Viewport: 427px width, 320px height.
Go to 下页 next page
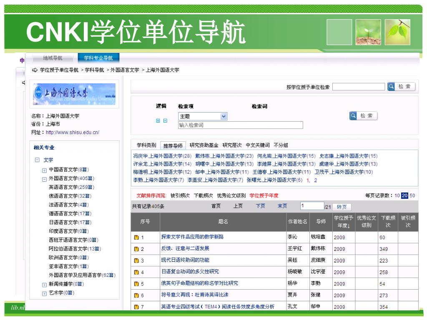click(260, 206)
